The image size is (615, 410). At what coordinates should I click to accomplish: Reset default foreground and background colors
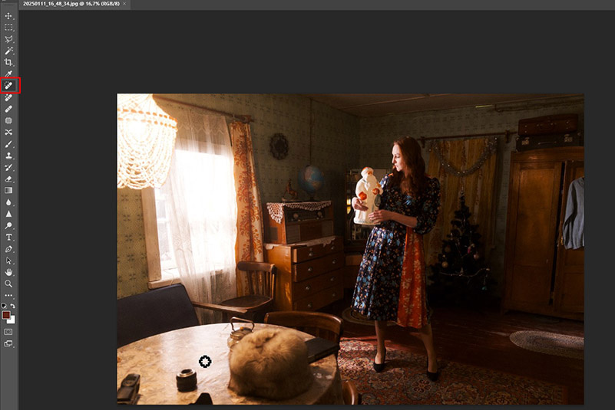[4, 306]
